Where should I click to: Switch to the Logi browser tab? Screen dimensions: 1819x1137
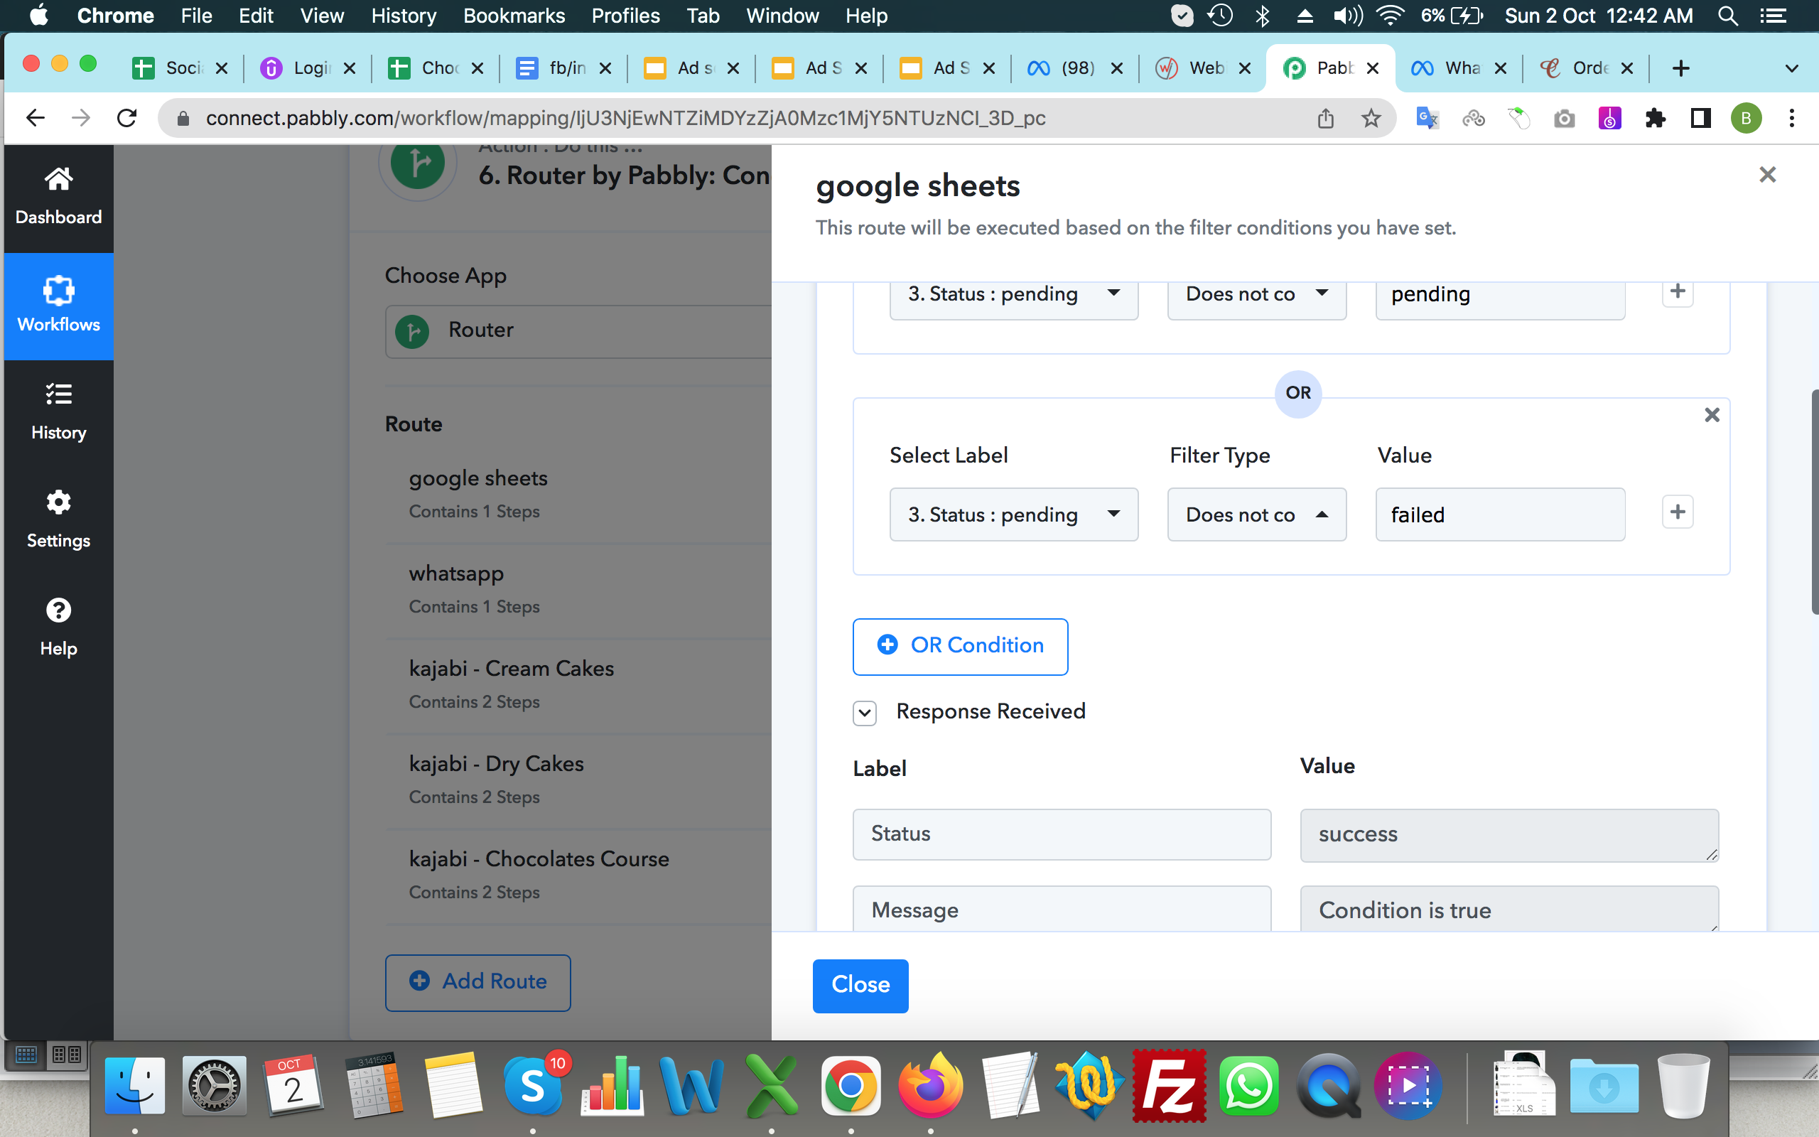tap(301, 68)
